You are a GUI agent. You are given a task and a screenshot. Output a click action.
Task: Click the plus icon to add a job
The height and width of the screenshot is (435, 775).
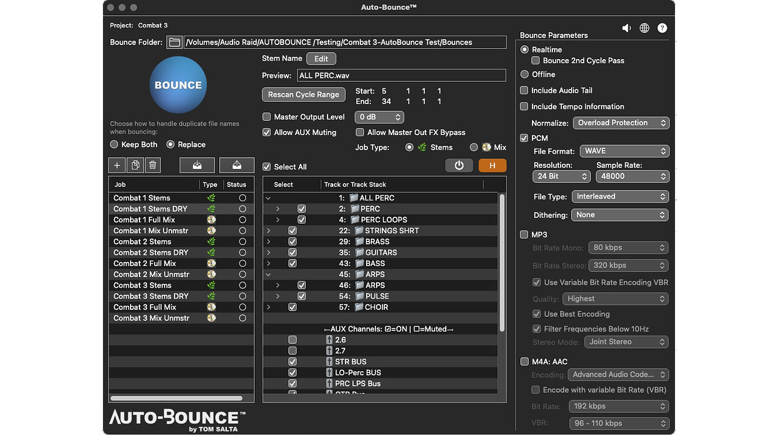point(116,165)
